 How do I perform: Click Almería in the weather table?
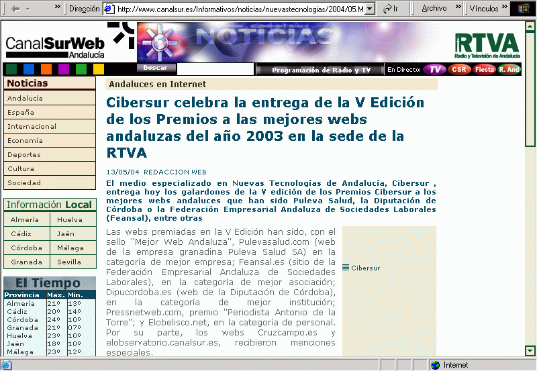(21, 304)
